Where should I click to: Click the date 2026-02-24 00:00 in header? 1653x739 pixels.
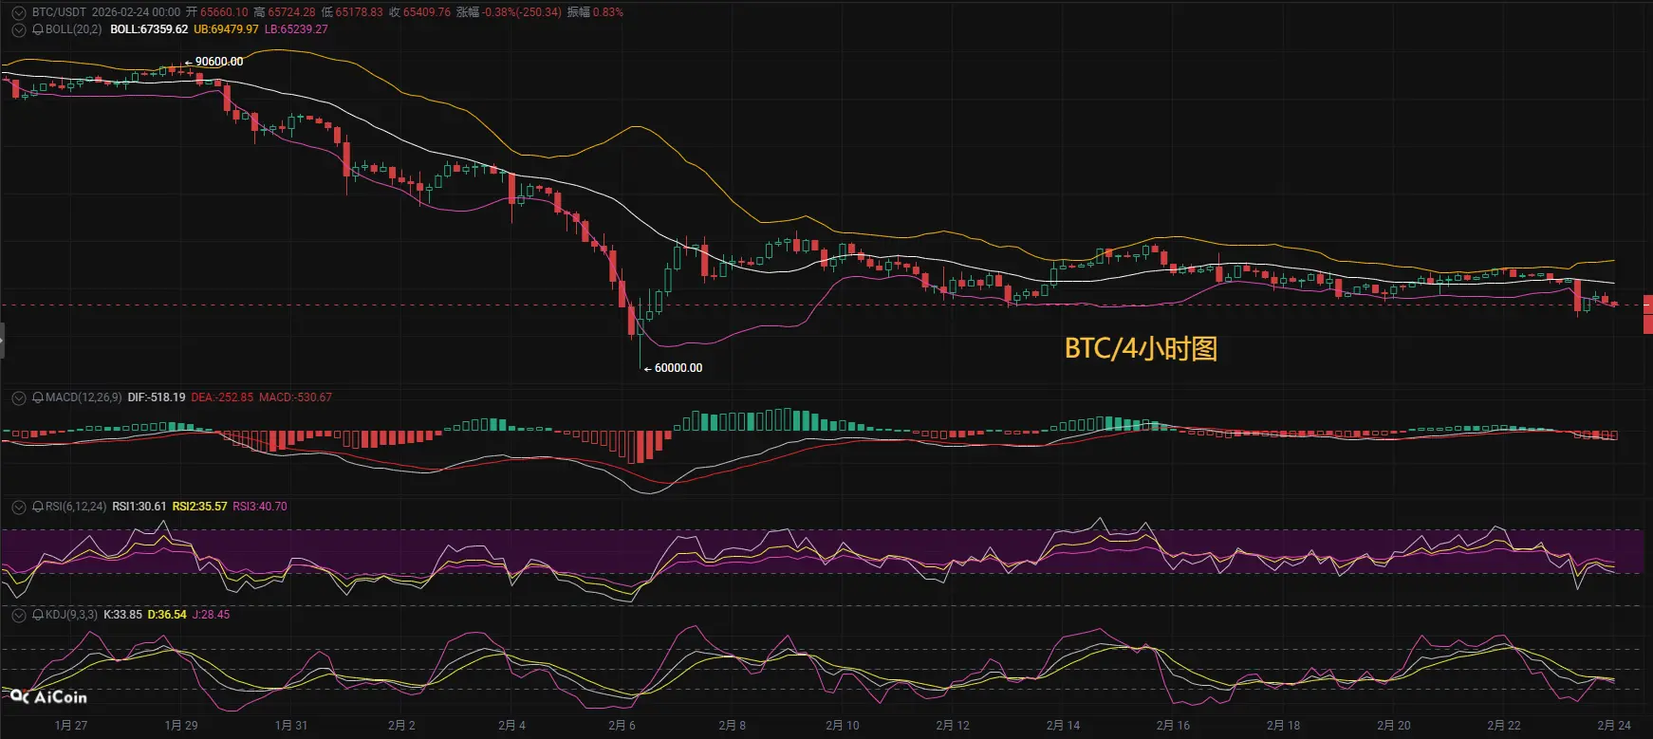click(x=136, y=12)
